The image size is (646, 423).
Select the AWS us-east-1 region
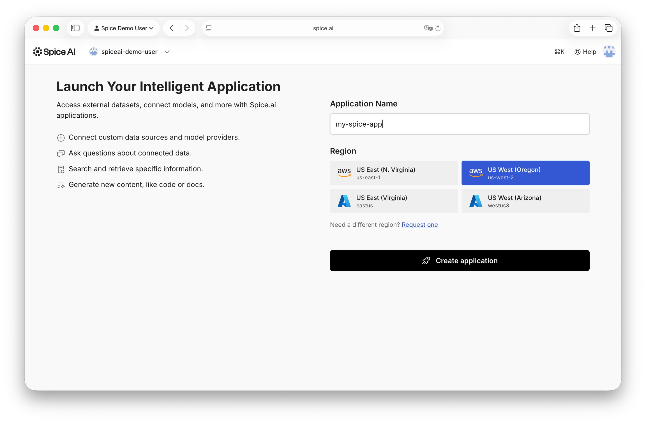coord(394,173)
